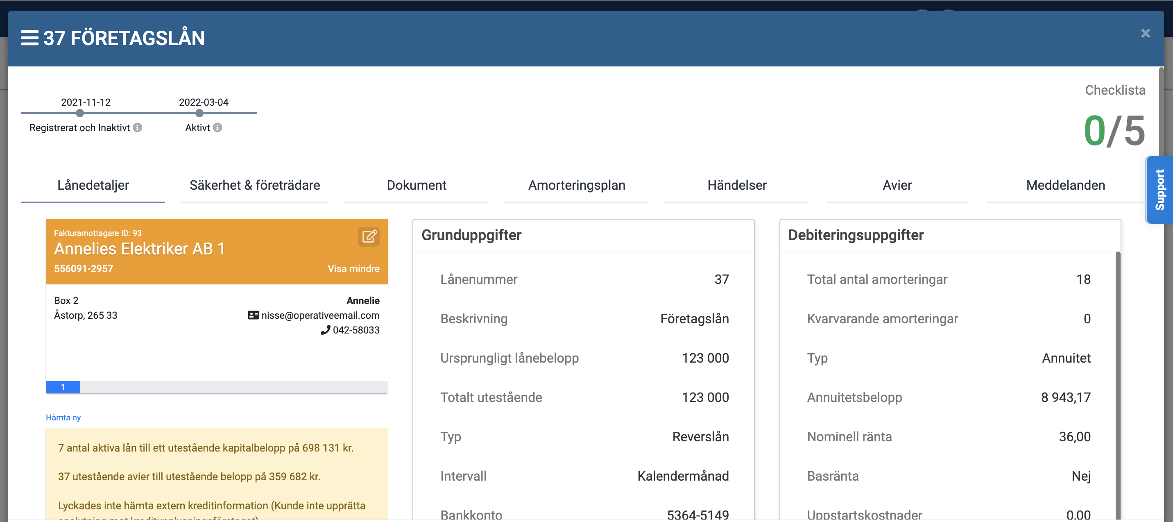Click the email contact card icon

253,315
